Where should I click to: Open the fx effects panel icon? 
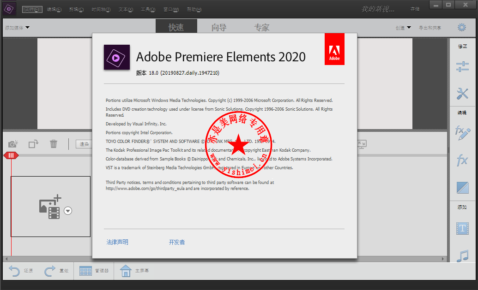point(462,160)
